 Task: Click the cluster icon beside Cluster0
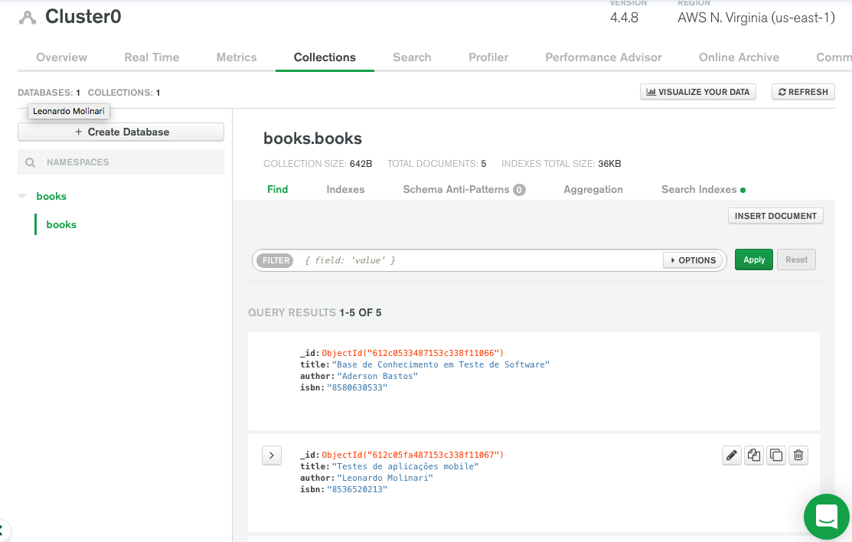coord(27,18)
